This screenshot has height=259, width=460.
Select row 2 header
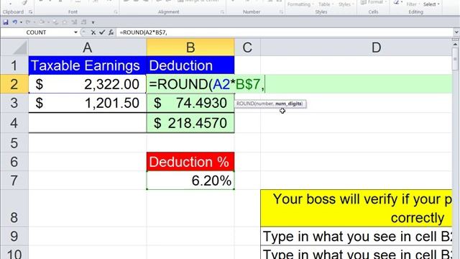(x=14, y=84)
